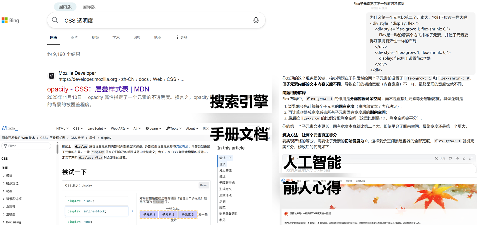Expand the 动画 sidebar section

point(8,191)
